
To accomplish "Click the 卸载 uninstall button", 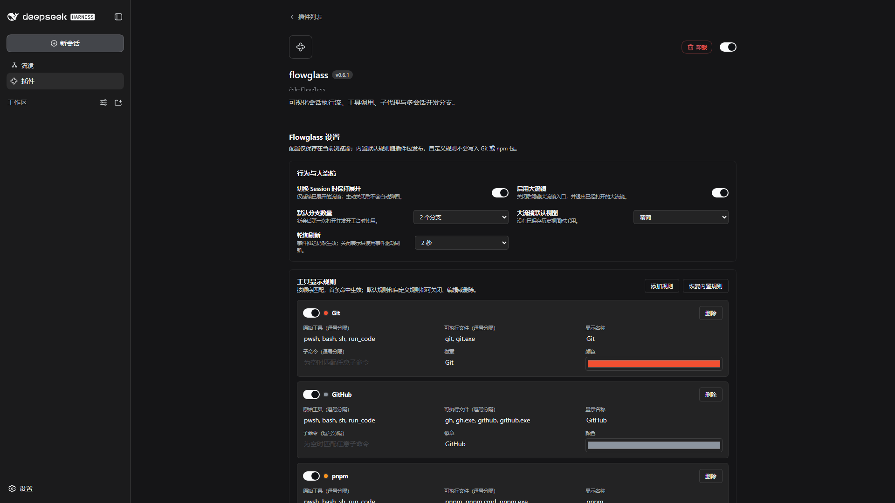I will pos(697,47).
